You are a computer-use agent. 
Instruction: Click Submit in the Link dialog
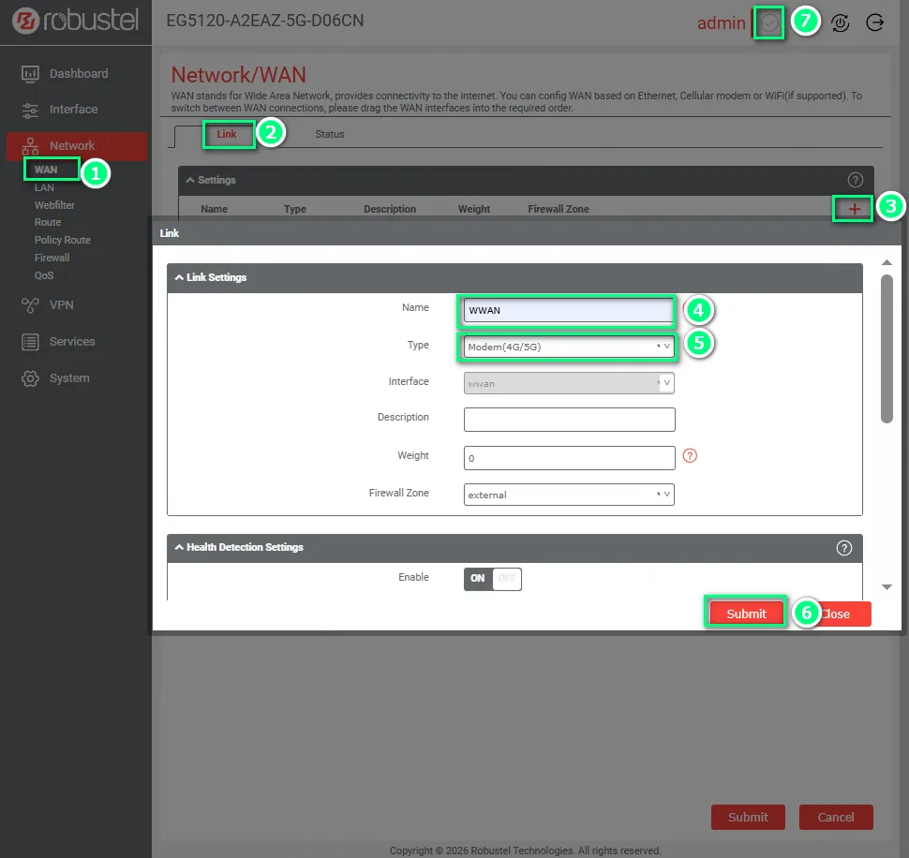pyautogui.click(x=746, y=614)
